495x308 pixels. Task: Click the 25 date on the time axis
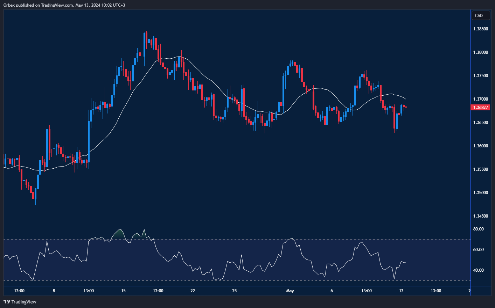tap(235, 291)
